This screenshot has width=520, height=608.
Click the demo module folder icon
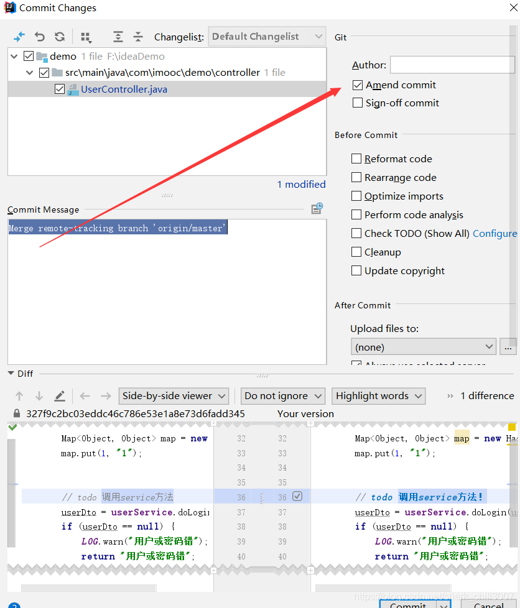coord(42,57)
